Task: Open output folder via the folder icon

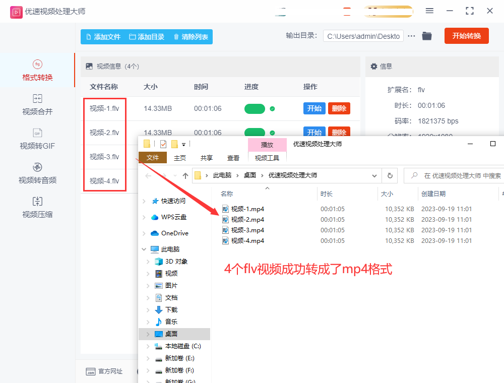Action: tap(427, 36)
